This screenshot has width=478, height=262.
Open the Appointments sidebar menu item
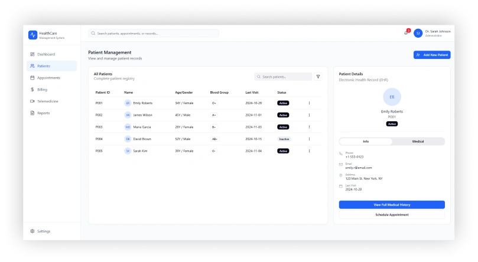(48, 78)
